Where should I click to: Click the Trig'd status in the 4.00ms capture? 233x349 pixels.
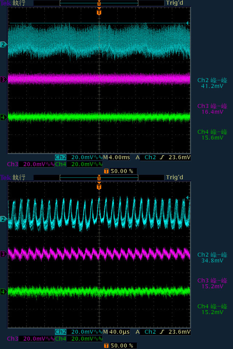click(175, 3)
